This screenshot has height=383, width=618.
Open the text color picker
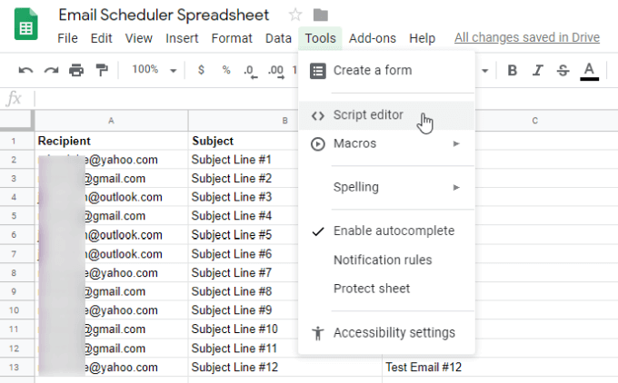(589, 70)
